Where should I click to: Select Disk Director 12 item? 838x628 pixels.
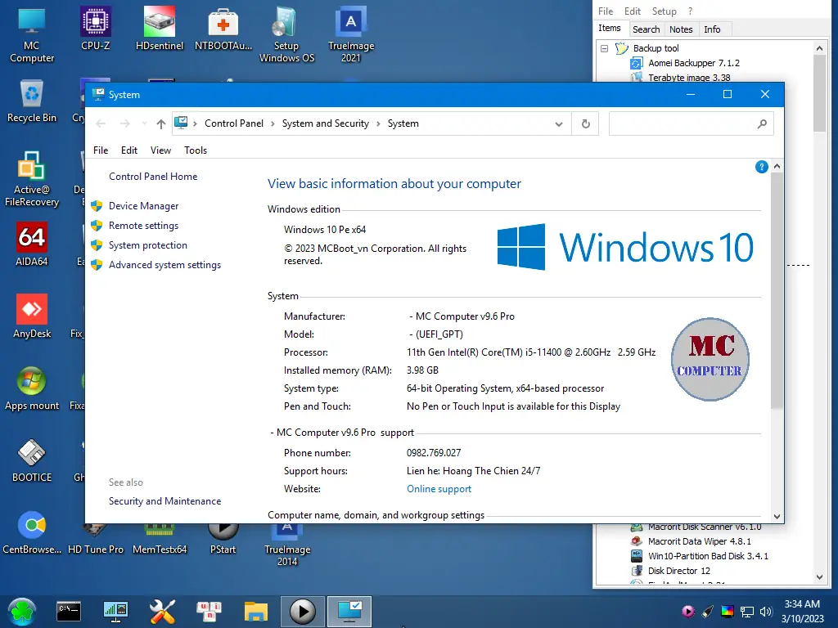678,571
